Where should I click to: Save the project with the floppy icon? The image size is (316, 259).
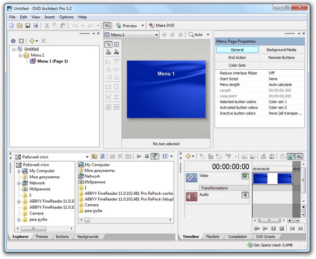pos(28,25)
